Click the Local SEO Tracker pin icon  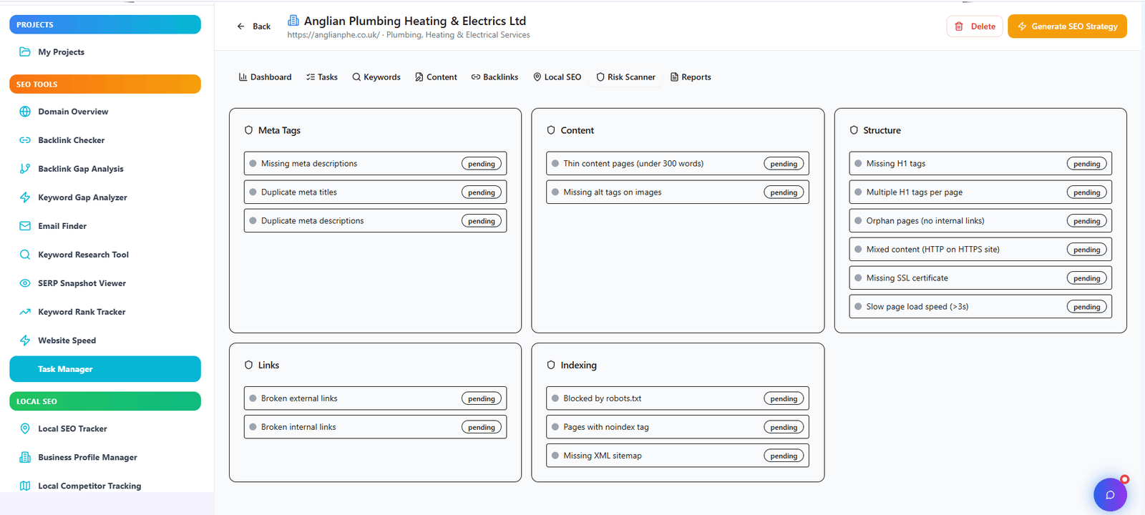pyautogui.click(x=25, y=428)
